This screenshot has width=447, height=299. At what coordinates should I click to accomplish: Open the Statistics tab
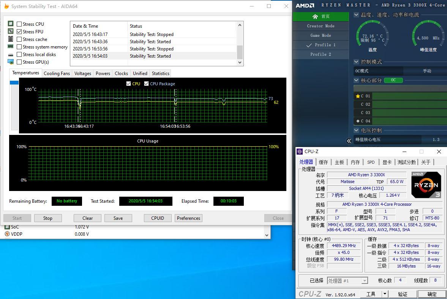[x=161, y=74]
